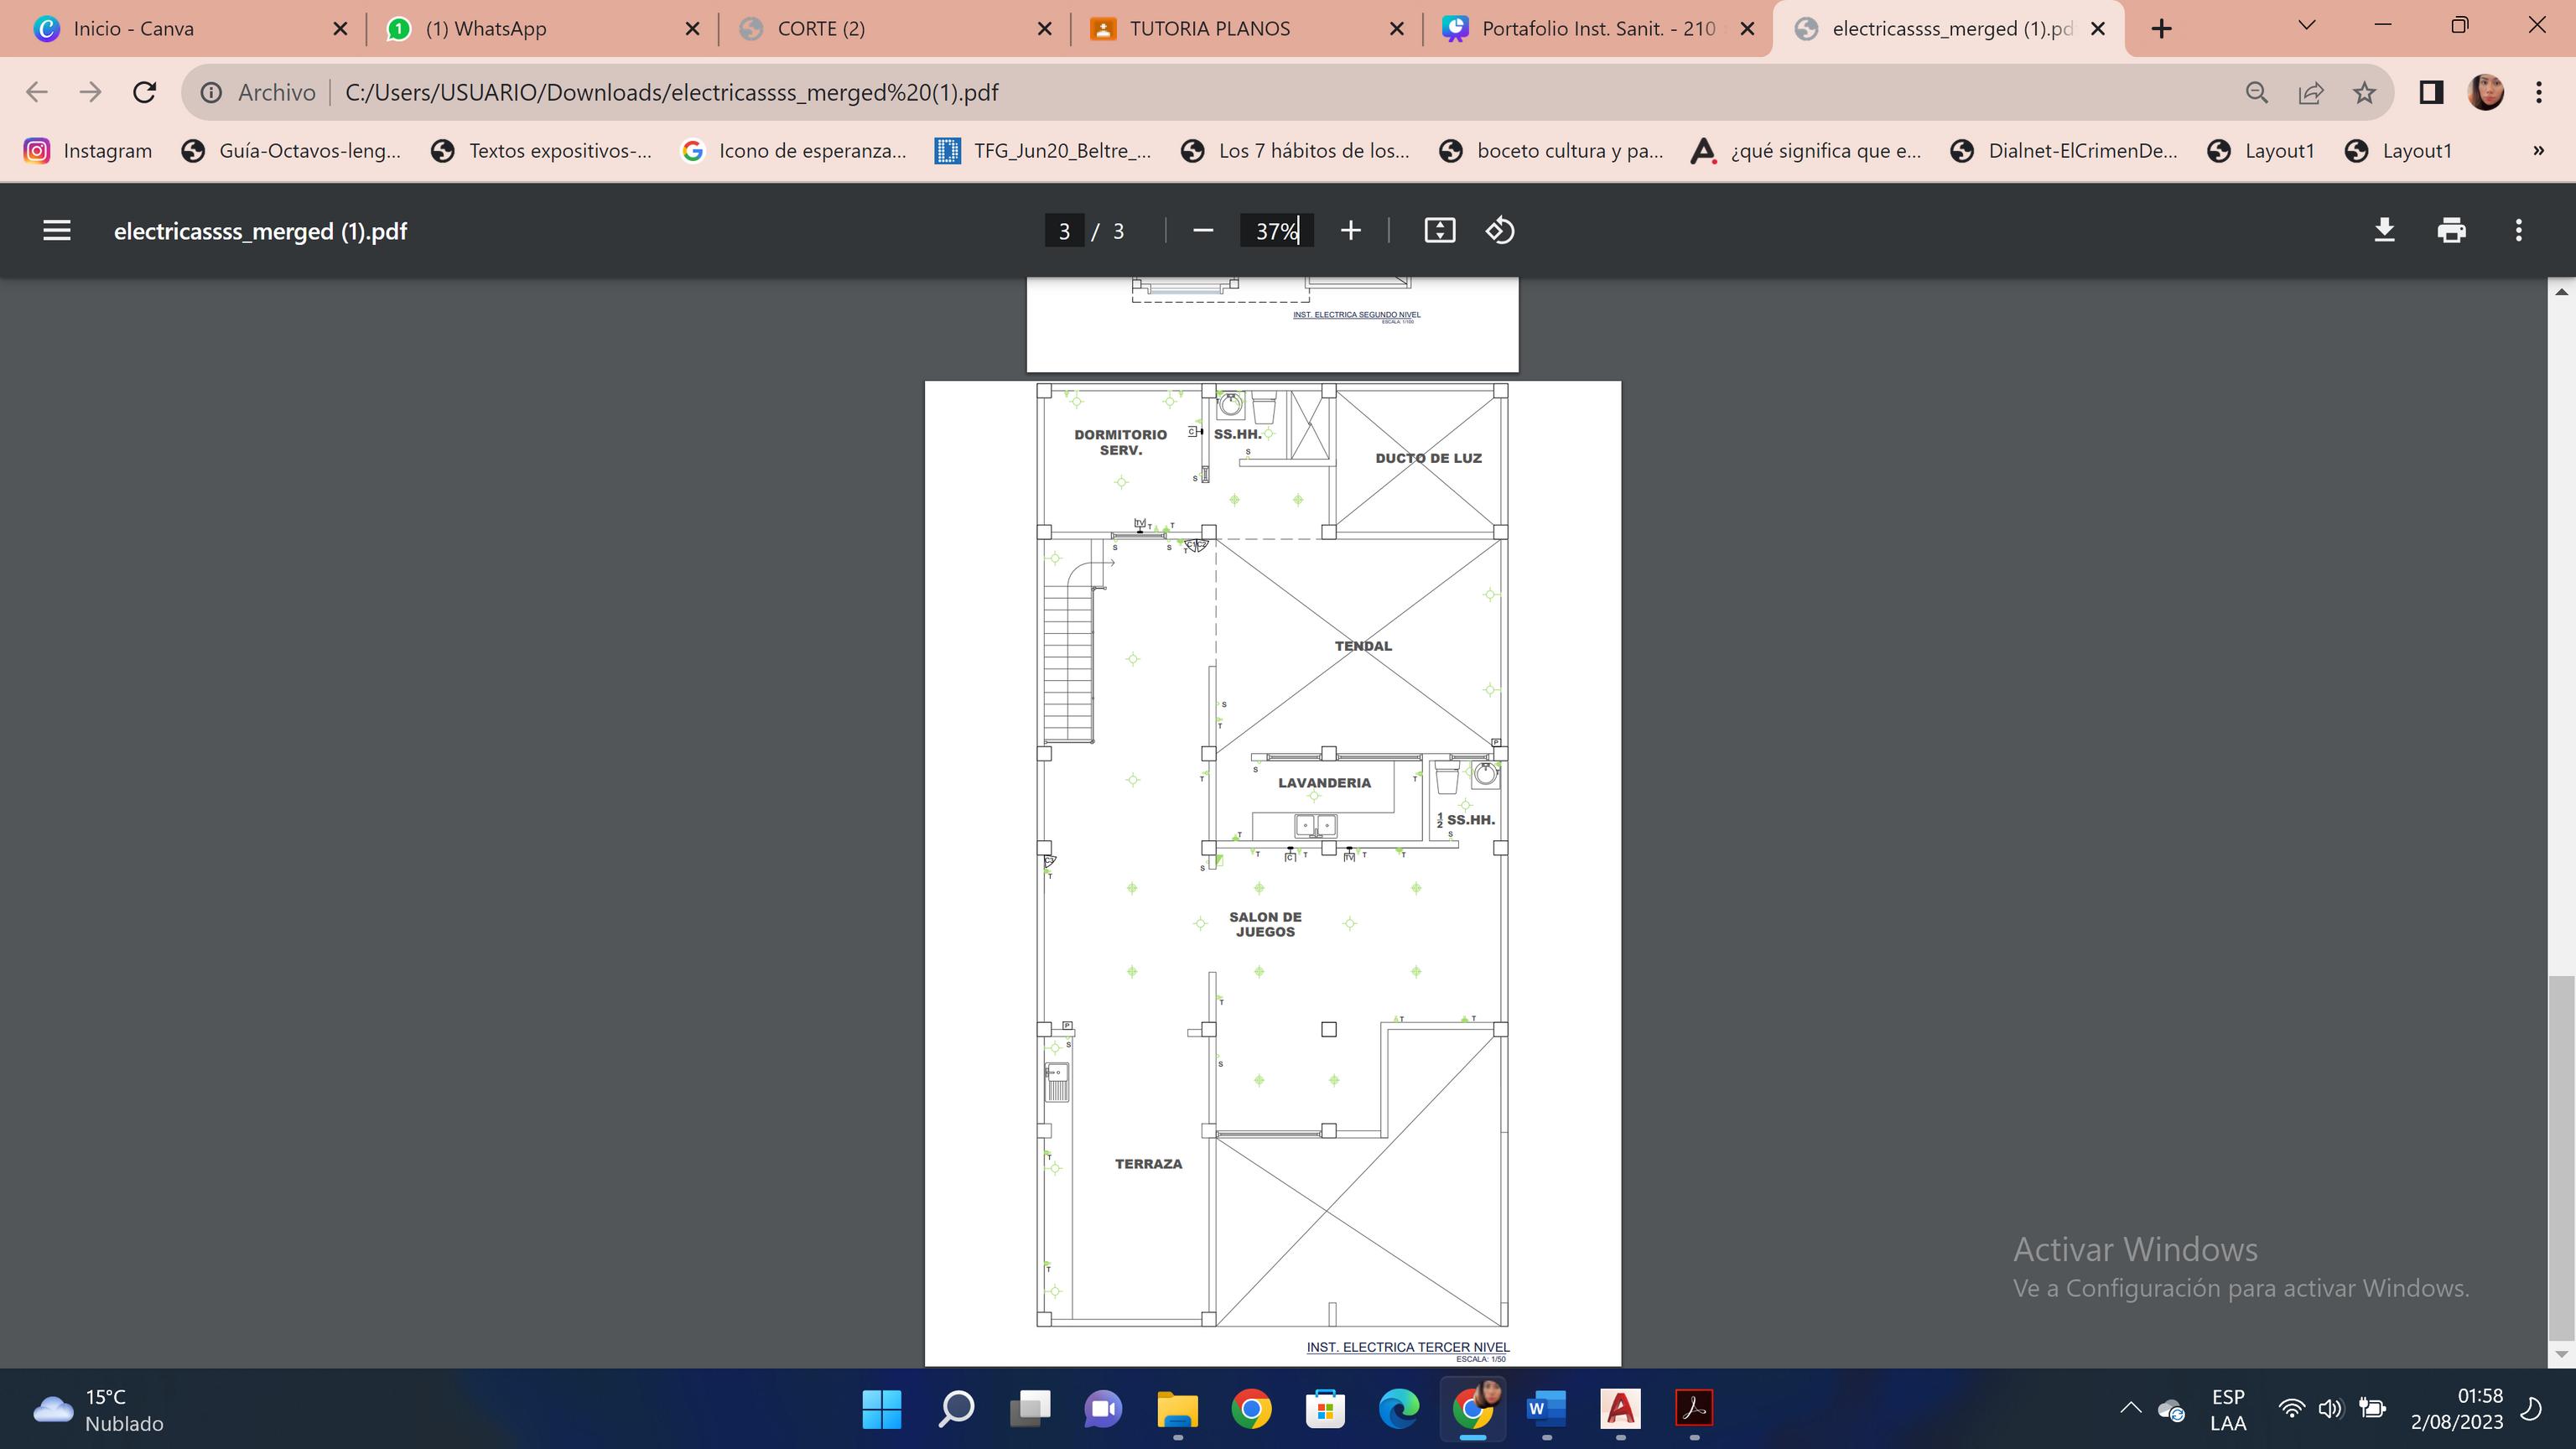The width and height of the screenshot is (2576, 1449).
Task: Expand the hidden bookmarks overflow chevron
Action: [x=2538, y=151]
